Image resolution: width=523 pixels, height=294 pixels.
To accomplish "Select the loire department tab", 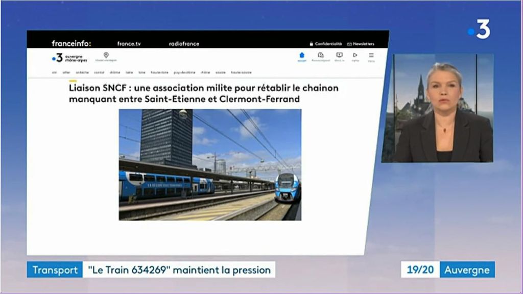I will point(142,72).
